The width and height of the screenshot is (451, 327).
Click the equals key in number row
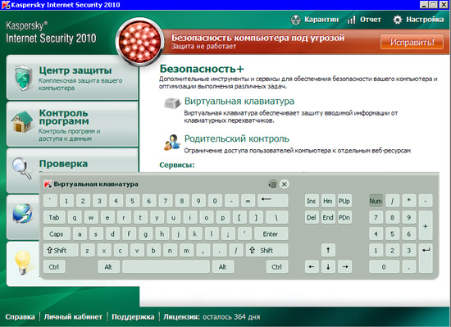[x=248, y=201]
